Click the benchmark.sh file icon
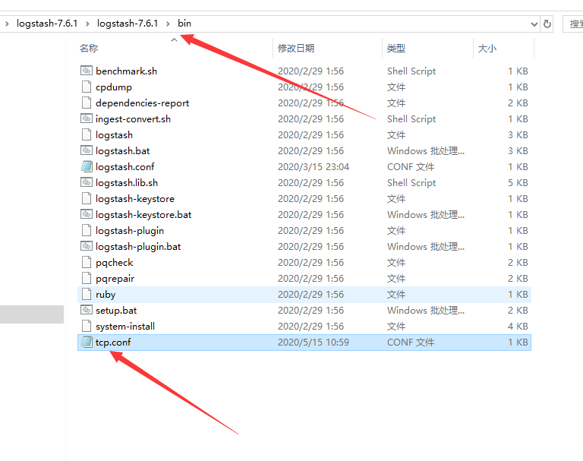 tap(87, 71)
